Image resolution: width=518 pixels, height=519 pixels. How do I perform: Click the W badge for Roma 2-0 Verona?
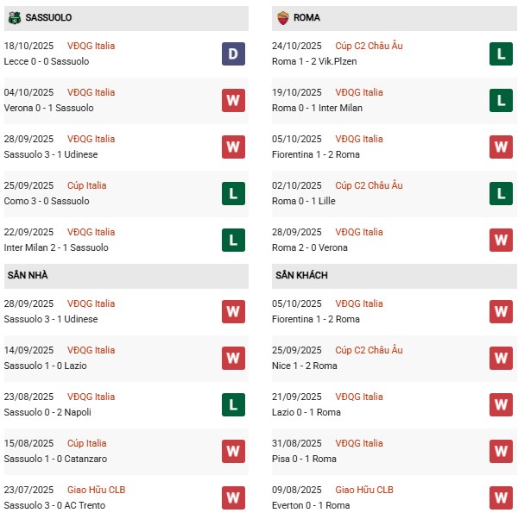tap(501, 241)
